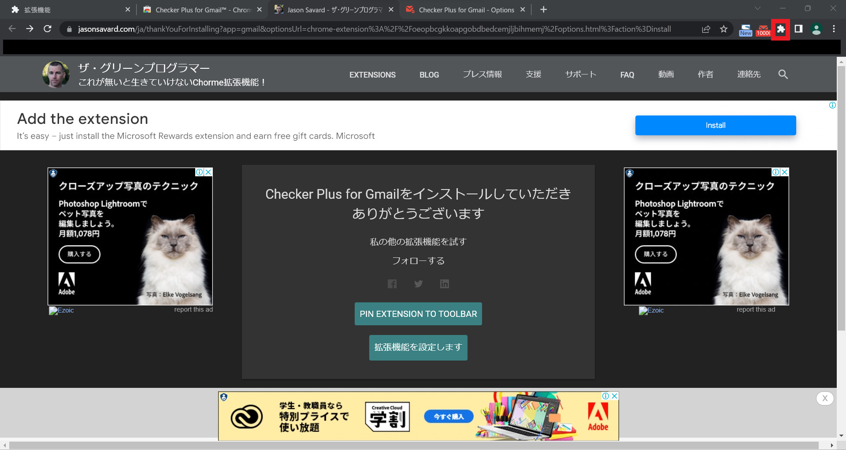Click the ザ・グリーンプログラマー site title
Image resolution: width=846 pixels, height=450 pixels.
(144, 68)
